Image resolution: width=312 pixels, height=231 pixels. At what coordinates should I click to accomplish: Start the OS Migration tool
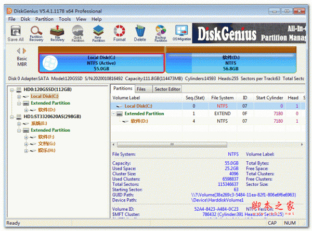181,33
